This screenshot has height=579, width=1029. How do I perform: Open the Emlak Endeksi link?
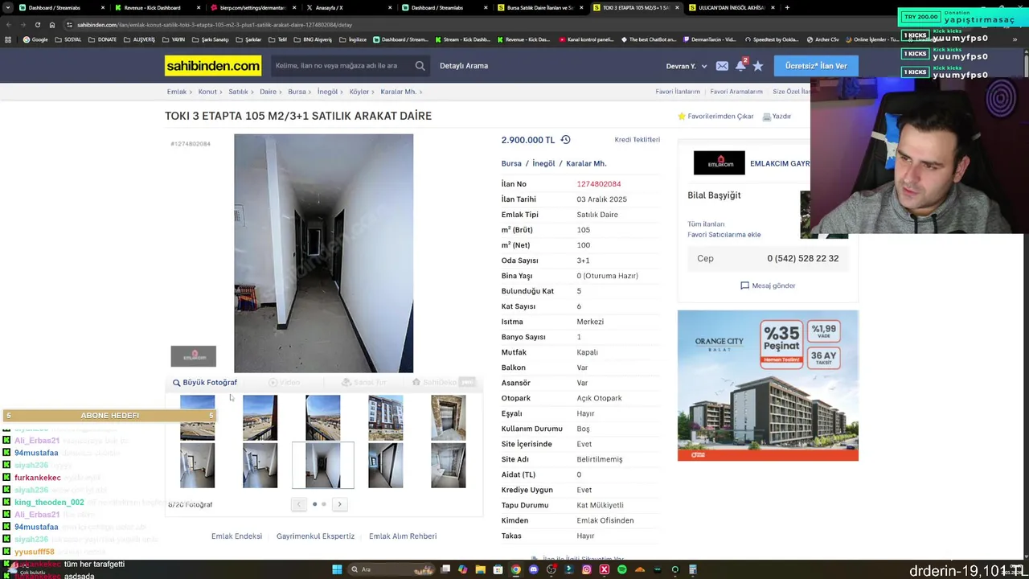[x=236, y=536]
